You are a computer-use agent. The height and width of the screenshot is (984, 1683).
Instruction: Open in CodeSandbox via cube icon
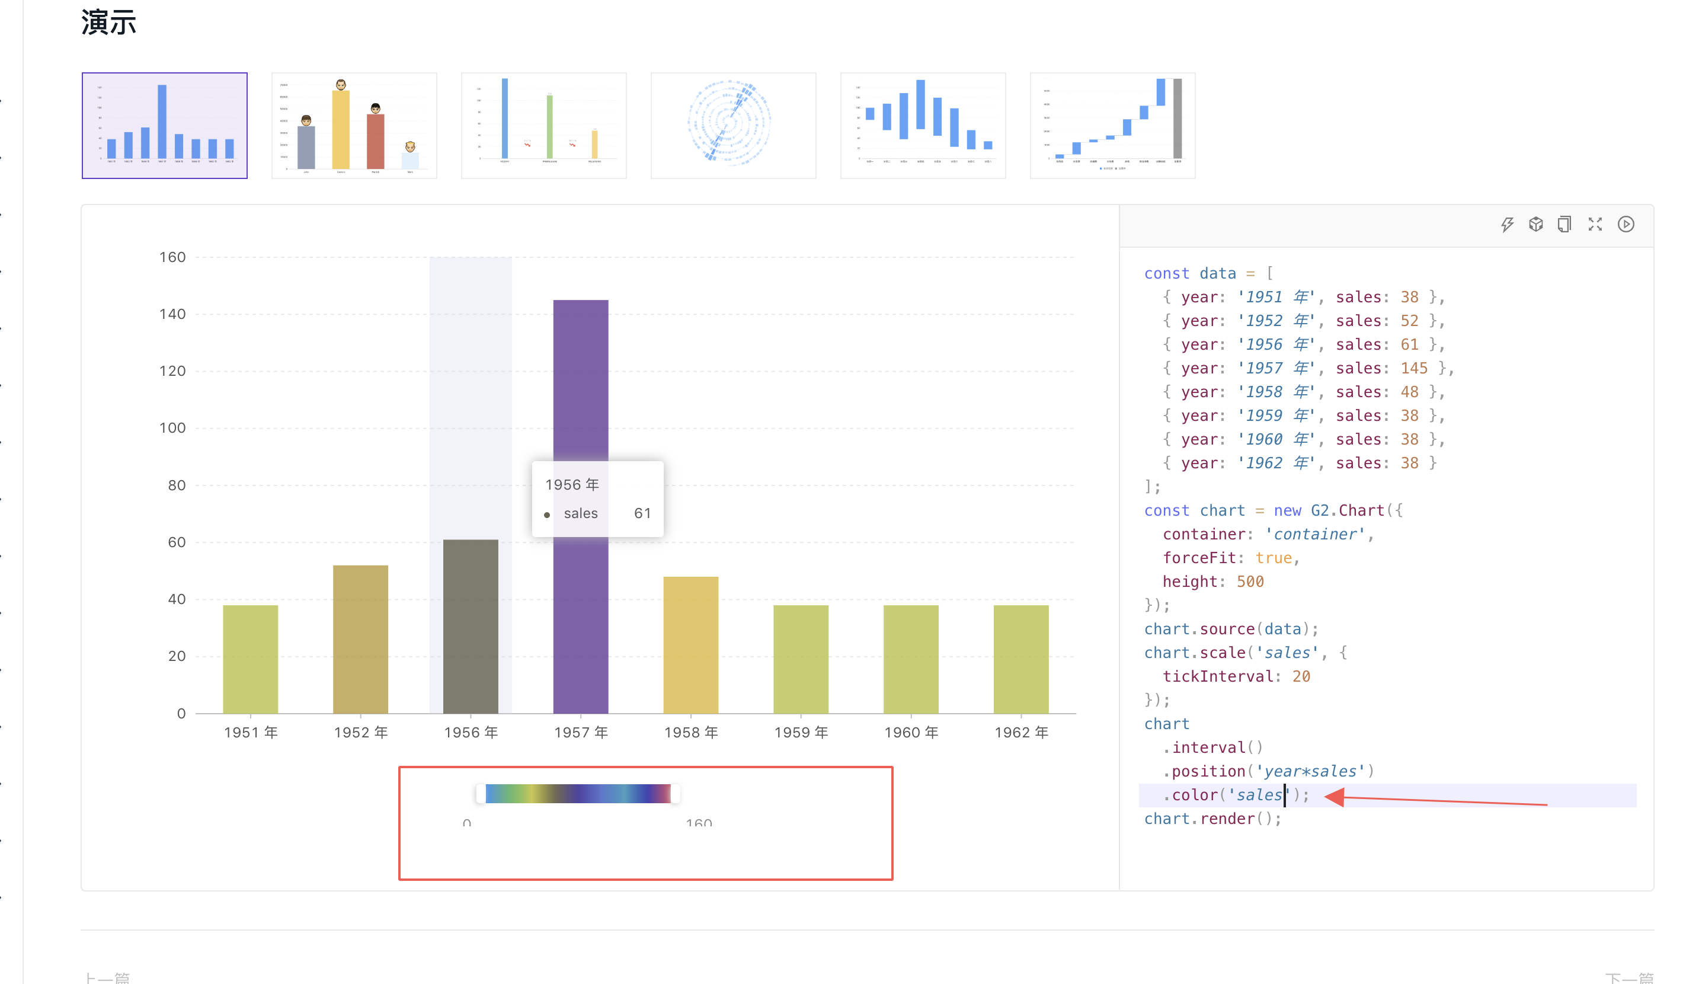click(x=1535, y=225)
